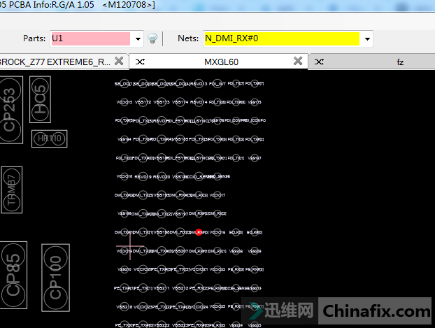Click the pink Parts field containing U1
This screenshot has height=328, width=435.
[x=90, y=38]
